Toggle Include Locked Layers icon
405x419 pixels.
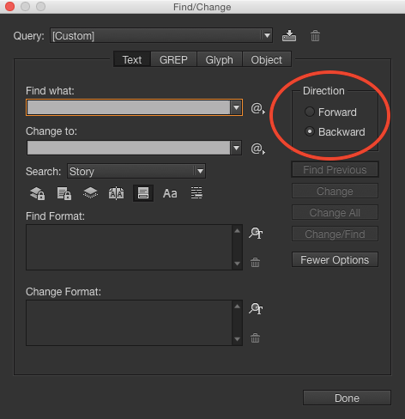[x=38, y=193]
